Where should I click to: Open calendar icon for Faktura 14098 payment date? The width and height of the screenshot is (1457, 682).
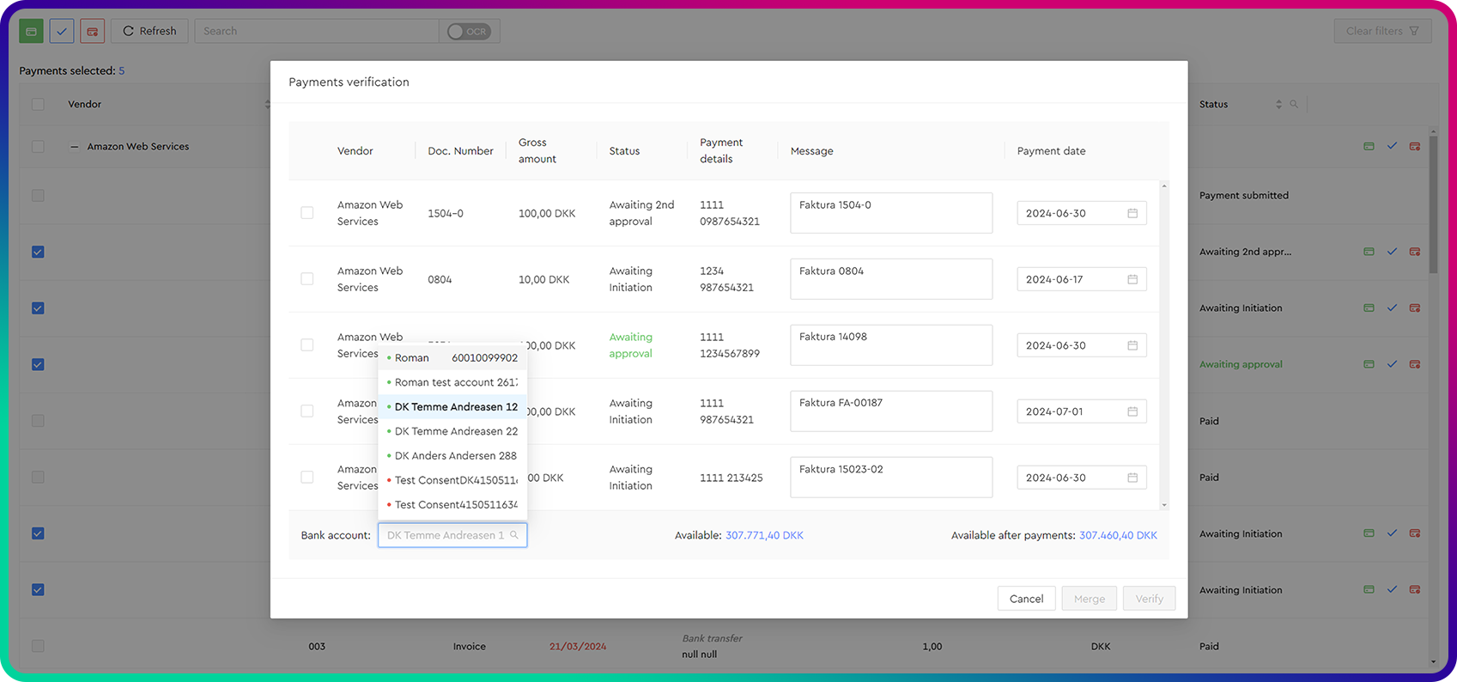[1132, 345]
